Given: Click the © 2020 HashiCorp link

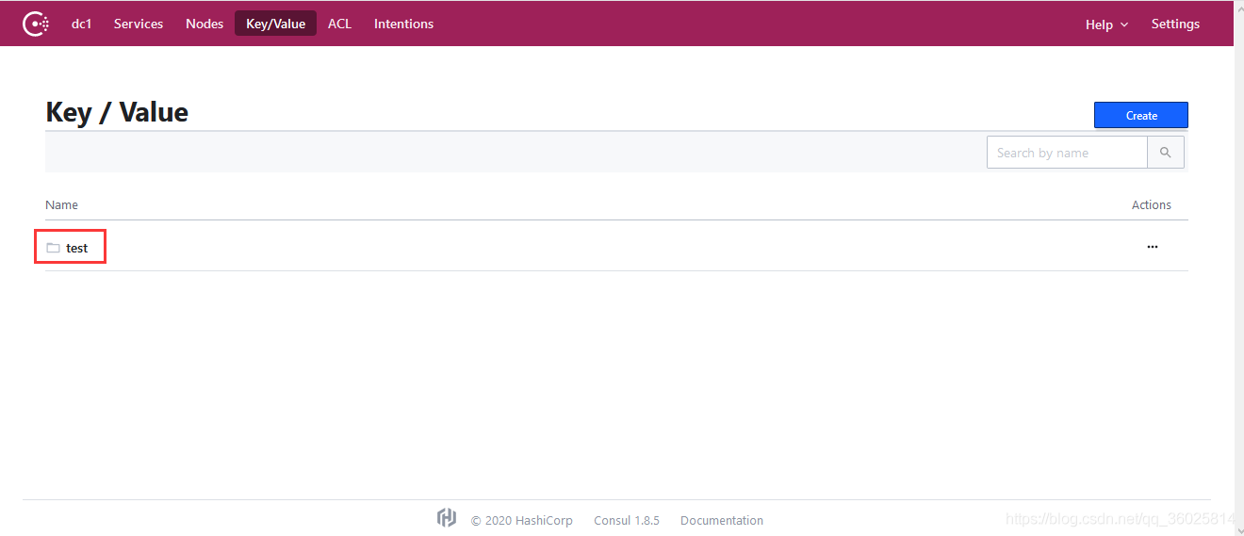Looking at the screenshot, I should coord(521,520).
